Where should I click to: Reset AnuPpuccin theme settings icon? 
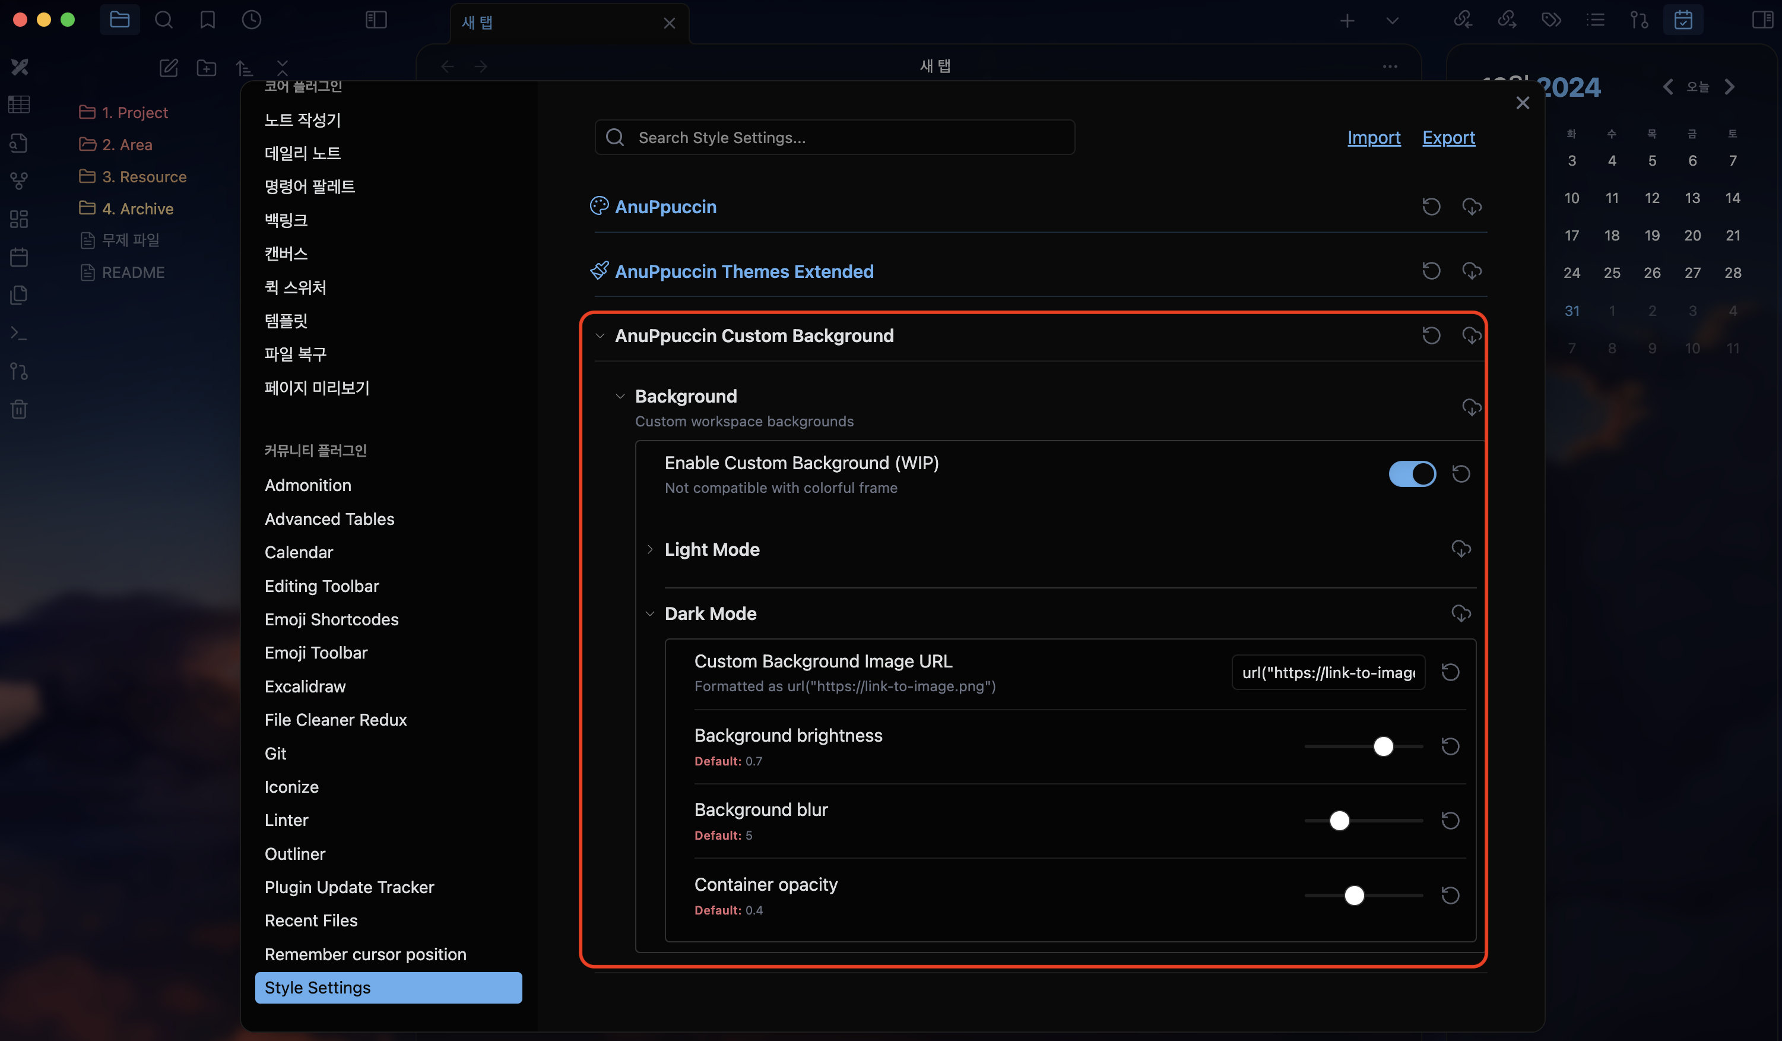1431,207
